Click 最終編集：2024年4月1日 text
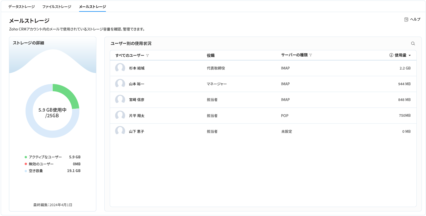Screen dimensions: 426x216 coord(53,205)
